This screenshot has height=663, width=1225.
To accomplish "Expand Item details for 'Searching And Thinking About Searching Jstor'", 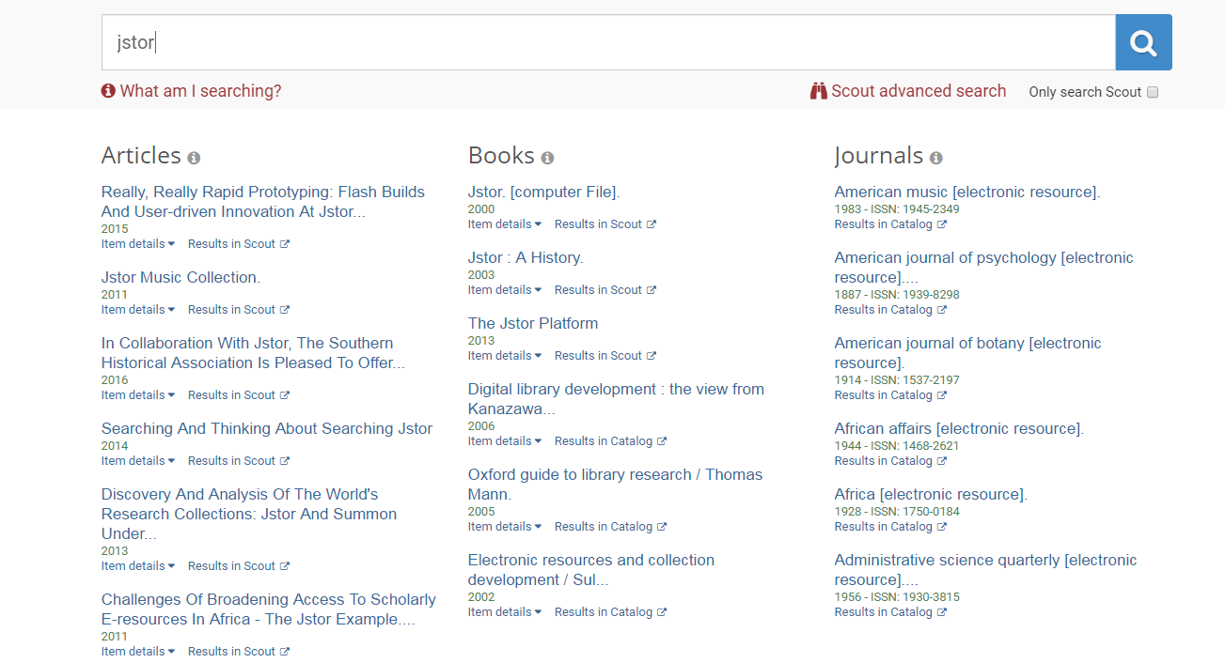I will click(138, 461).
